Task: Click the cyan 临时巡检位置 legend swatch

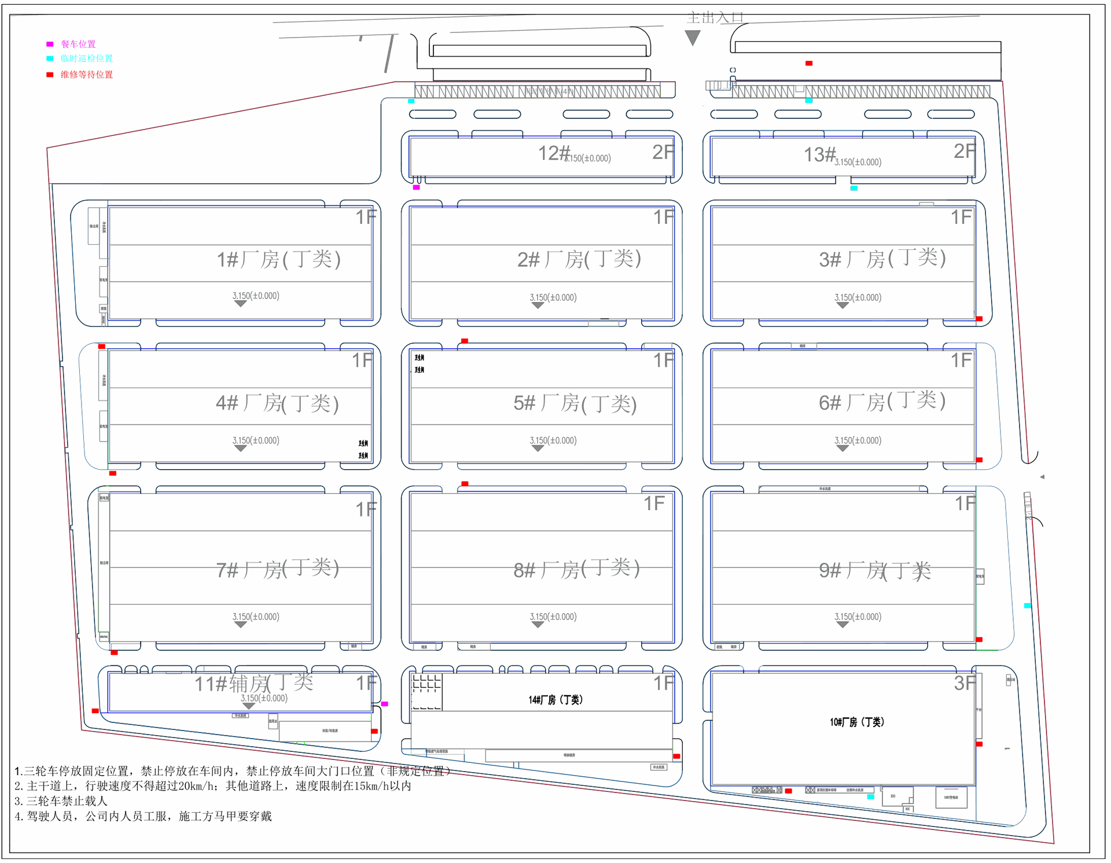Action: [x=50, y=58]
